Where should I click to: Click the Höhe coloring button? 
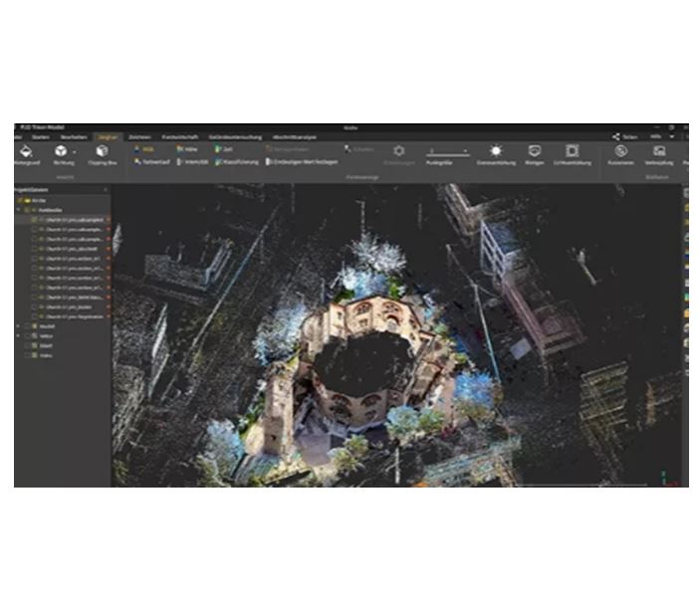[186, 149]
